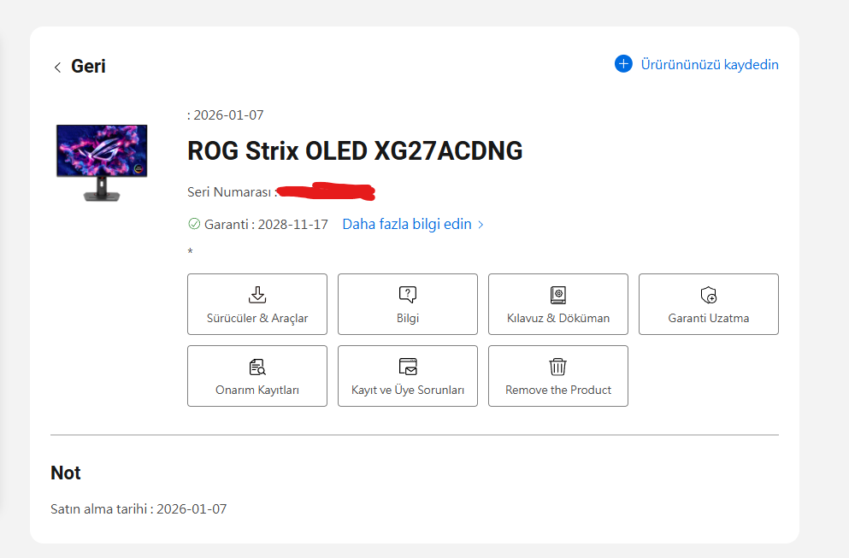The height and width of the screenshot is (558, 849).
Task: Open the Sürücüler & Araçlar button
Action: tap(257, 304)
